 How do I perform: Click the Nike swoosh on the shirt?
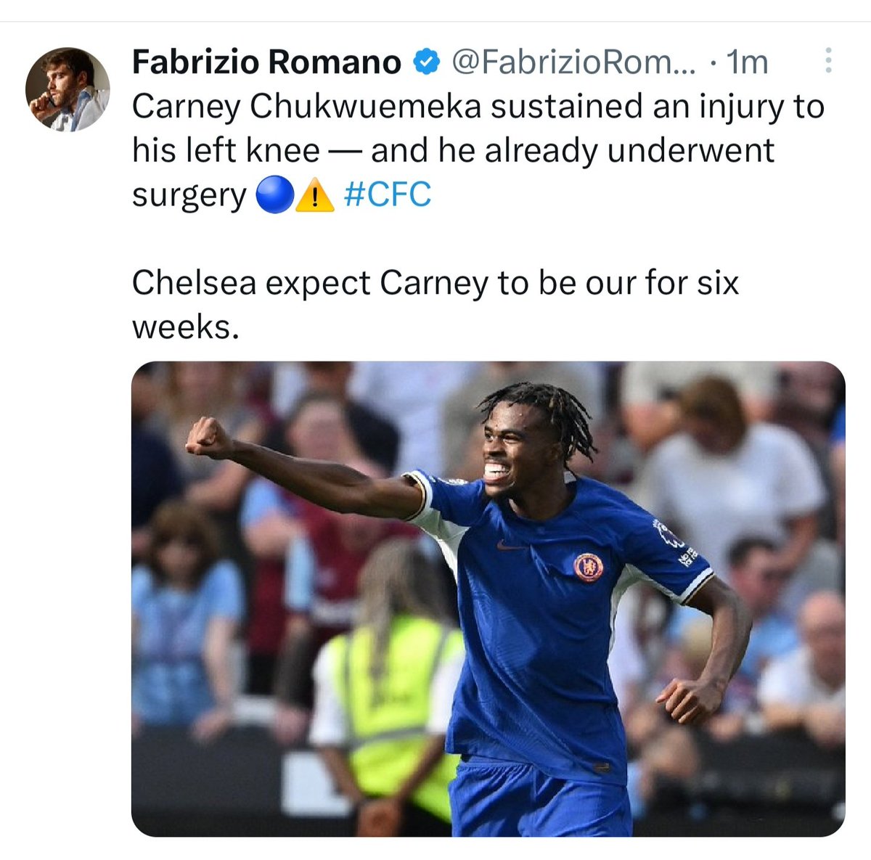point(510,544)
